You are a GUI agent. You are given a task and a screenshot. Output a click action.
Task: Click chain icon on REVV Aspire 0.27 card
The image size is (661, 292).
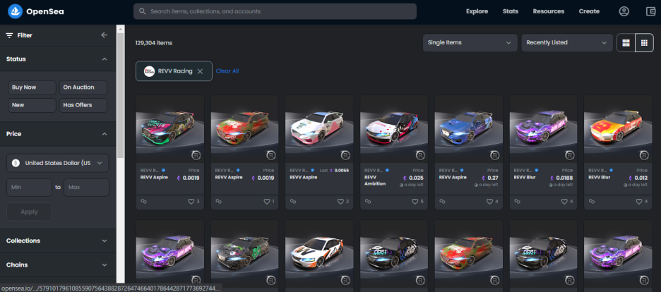(x=442, y=202)
